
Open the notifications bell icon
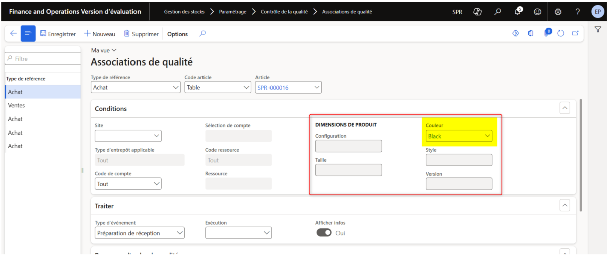click(x=517, y=11)
